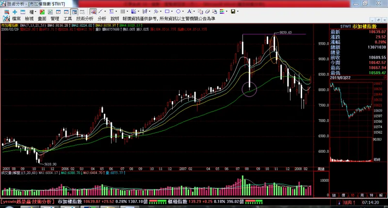The height and width of the screenshot is (208, 388).
Task: Select the eraser tool
Action: 208,11
